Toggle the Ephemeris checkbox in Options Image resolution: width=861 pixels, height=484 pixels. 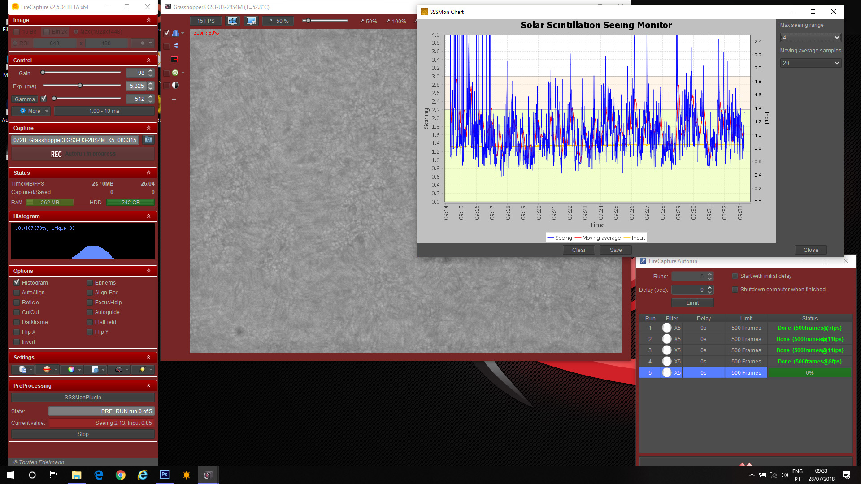click(89, 282)
